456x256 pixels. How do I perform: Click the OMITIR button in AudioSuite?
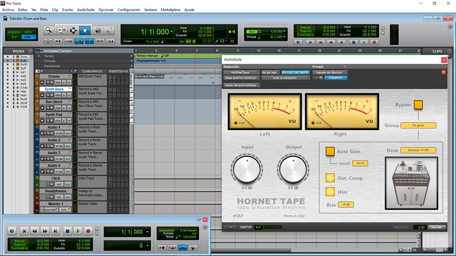pyautogui.click(x=245, y=227)
